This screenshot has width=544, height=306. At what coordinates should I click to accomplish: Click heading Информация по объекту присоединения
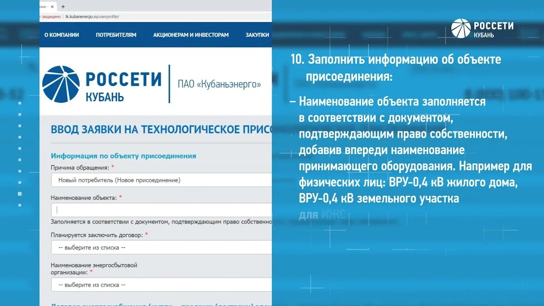point(124,156)
